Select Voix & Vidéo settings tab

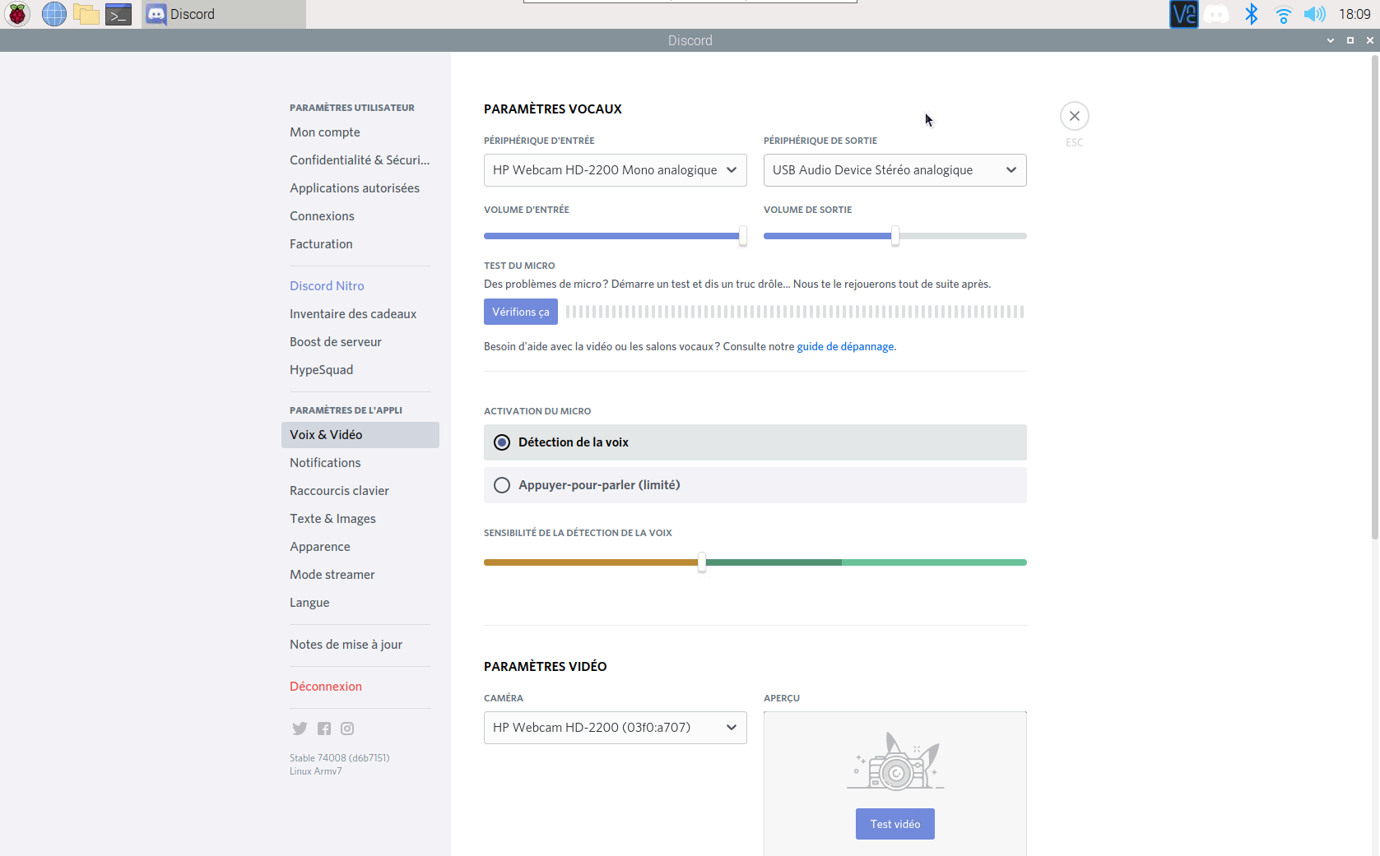(x=360, y=435)
